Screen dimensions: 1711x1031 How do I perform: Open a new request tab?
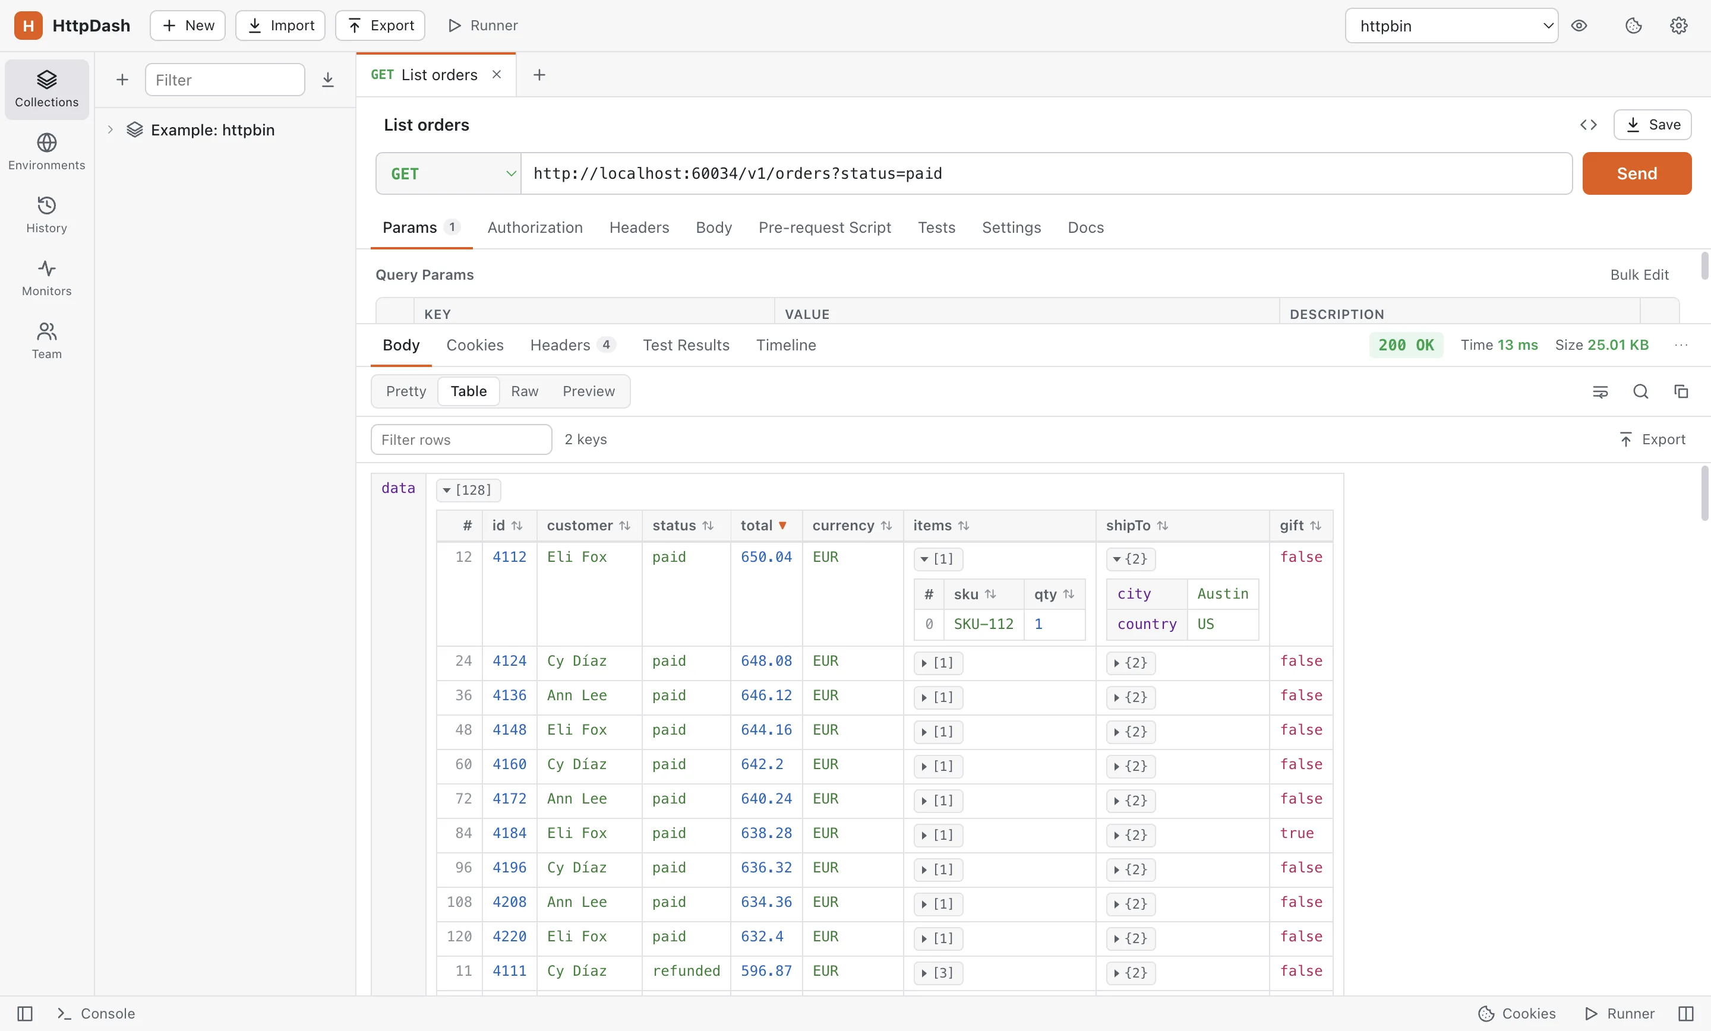click(539, 74)
